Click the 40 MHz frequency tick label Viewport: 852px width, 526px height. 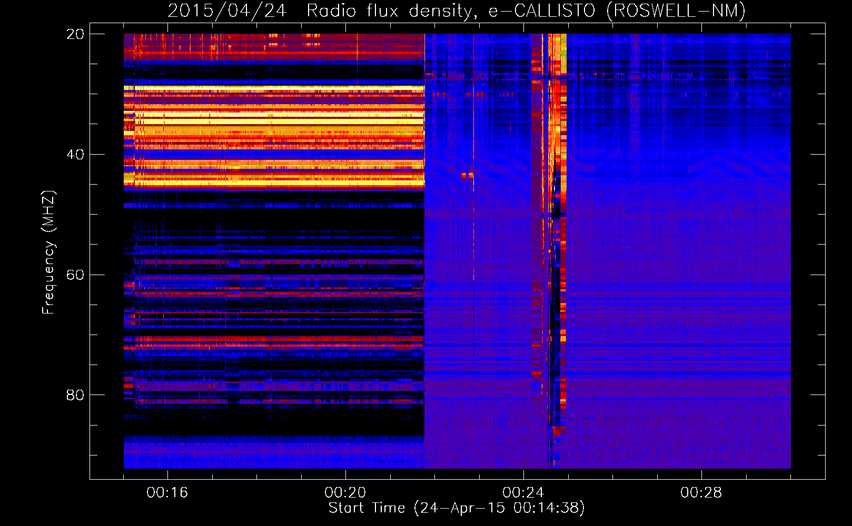(75, 155)
